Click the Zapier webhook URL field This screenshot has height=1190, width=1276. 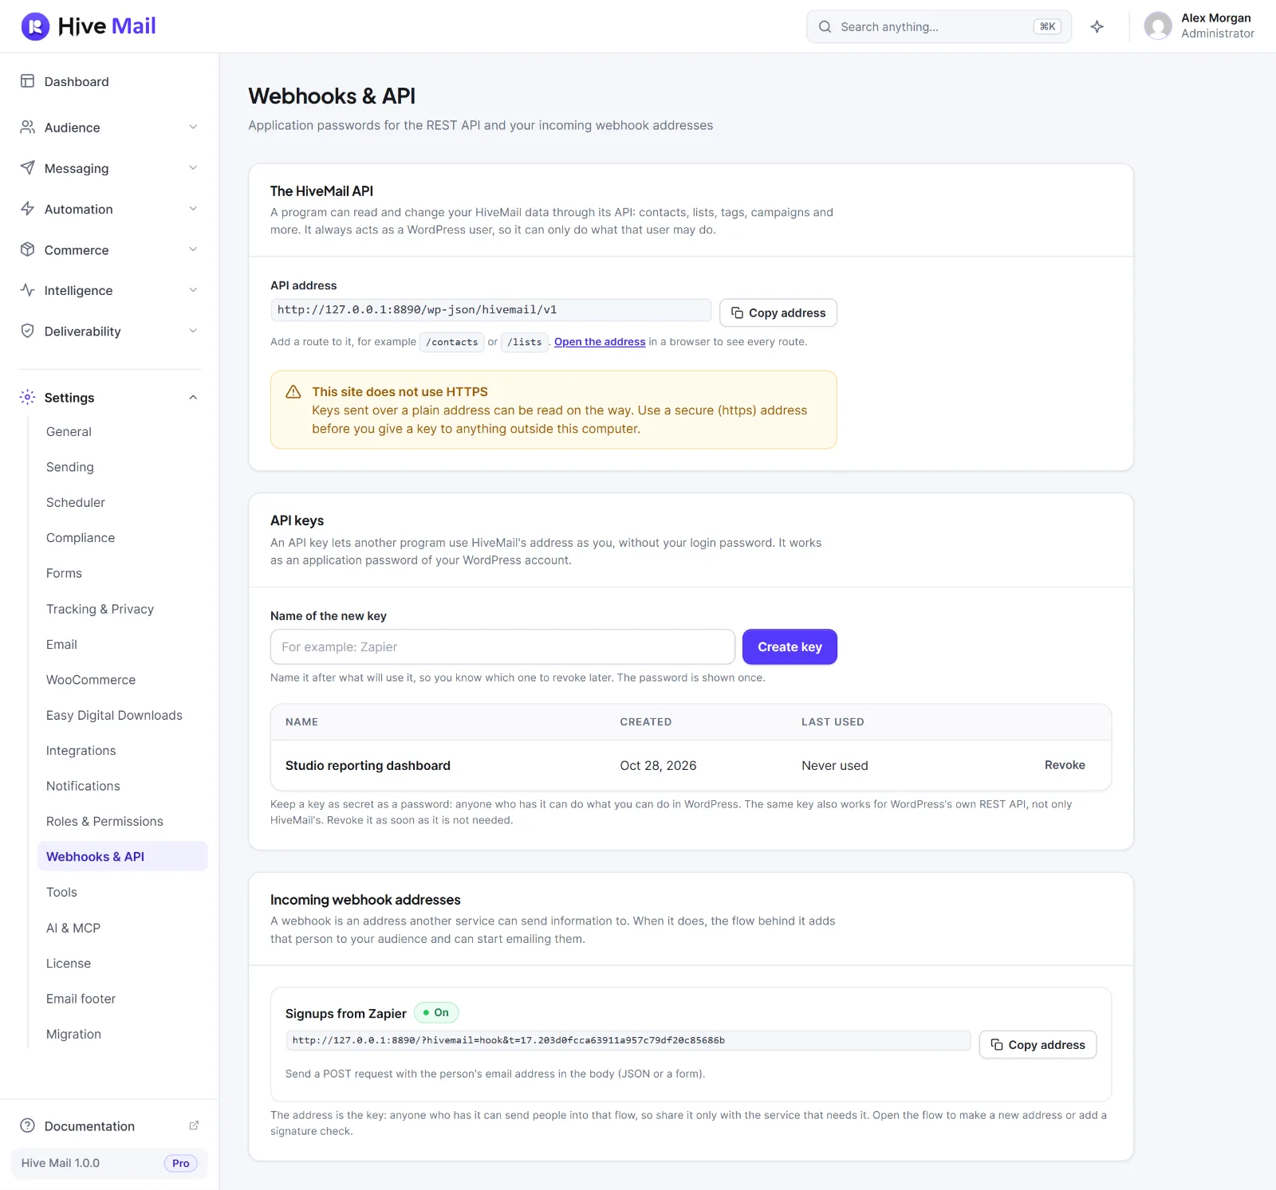tap(628, 1040)
